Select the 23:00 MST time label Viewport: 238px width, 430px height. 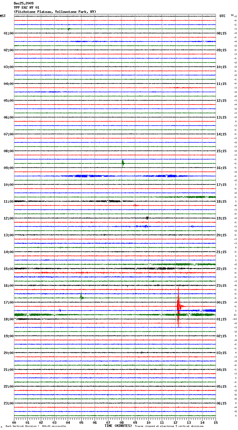click(9, 403)
